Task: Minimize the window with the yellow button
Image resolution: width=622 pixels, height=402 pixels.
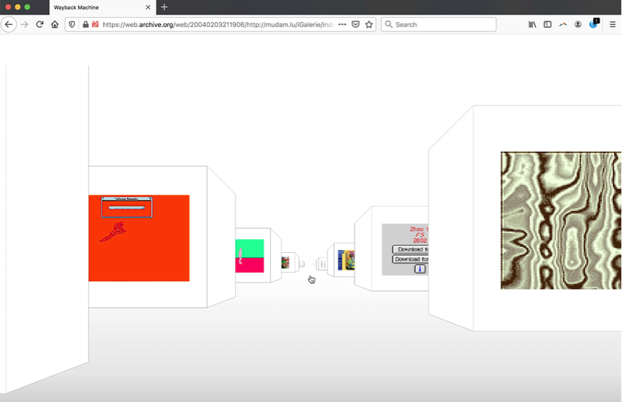Action: (x=17, y=7)
